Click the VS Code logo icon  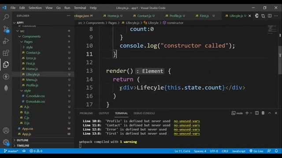click(4, 8)
